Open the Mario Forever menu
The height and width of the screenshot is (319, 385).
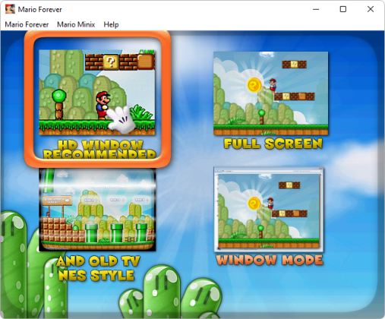27,24
